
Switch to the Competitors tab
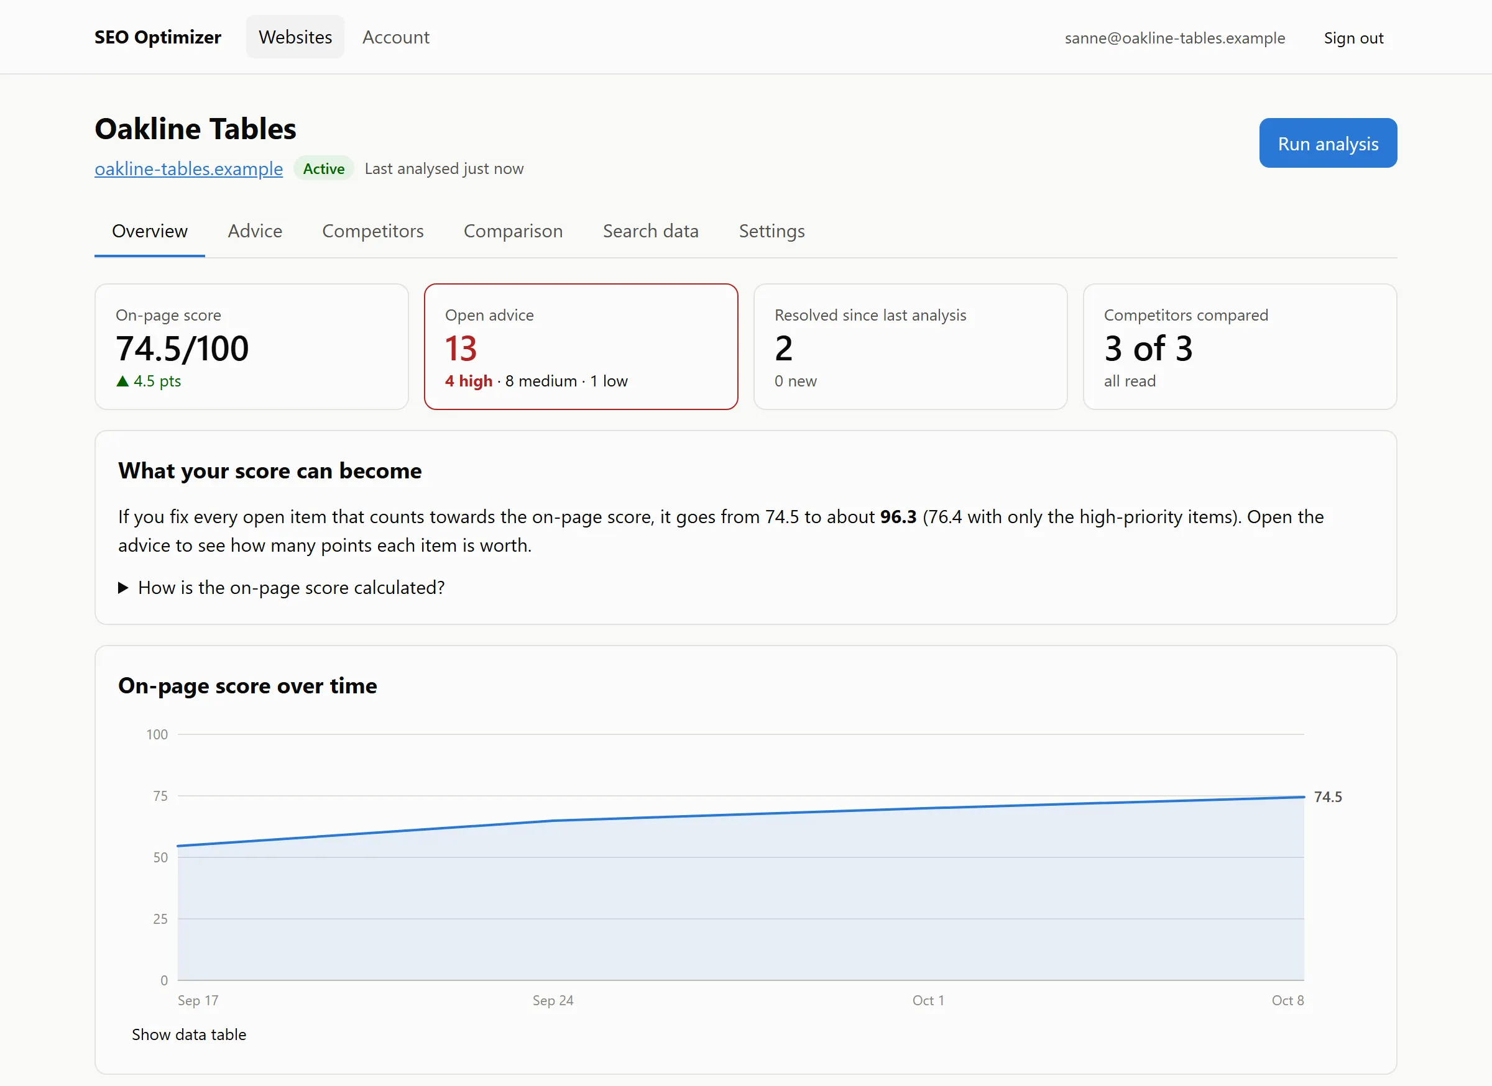coord(373,231)
